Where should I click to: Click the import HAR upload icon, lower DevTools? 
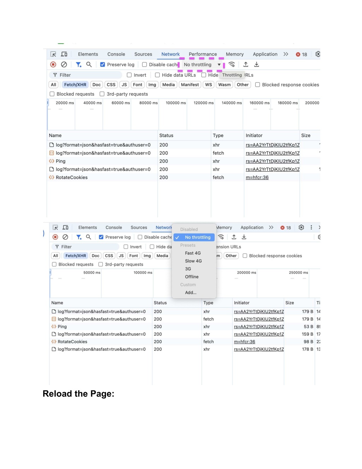click(234, 237)
